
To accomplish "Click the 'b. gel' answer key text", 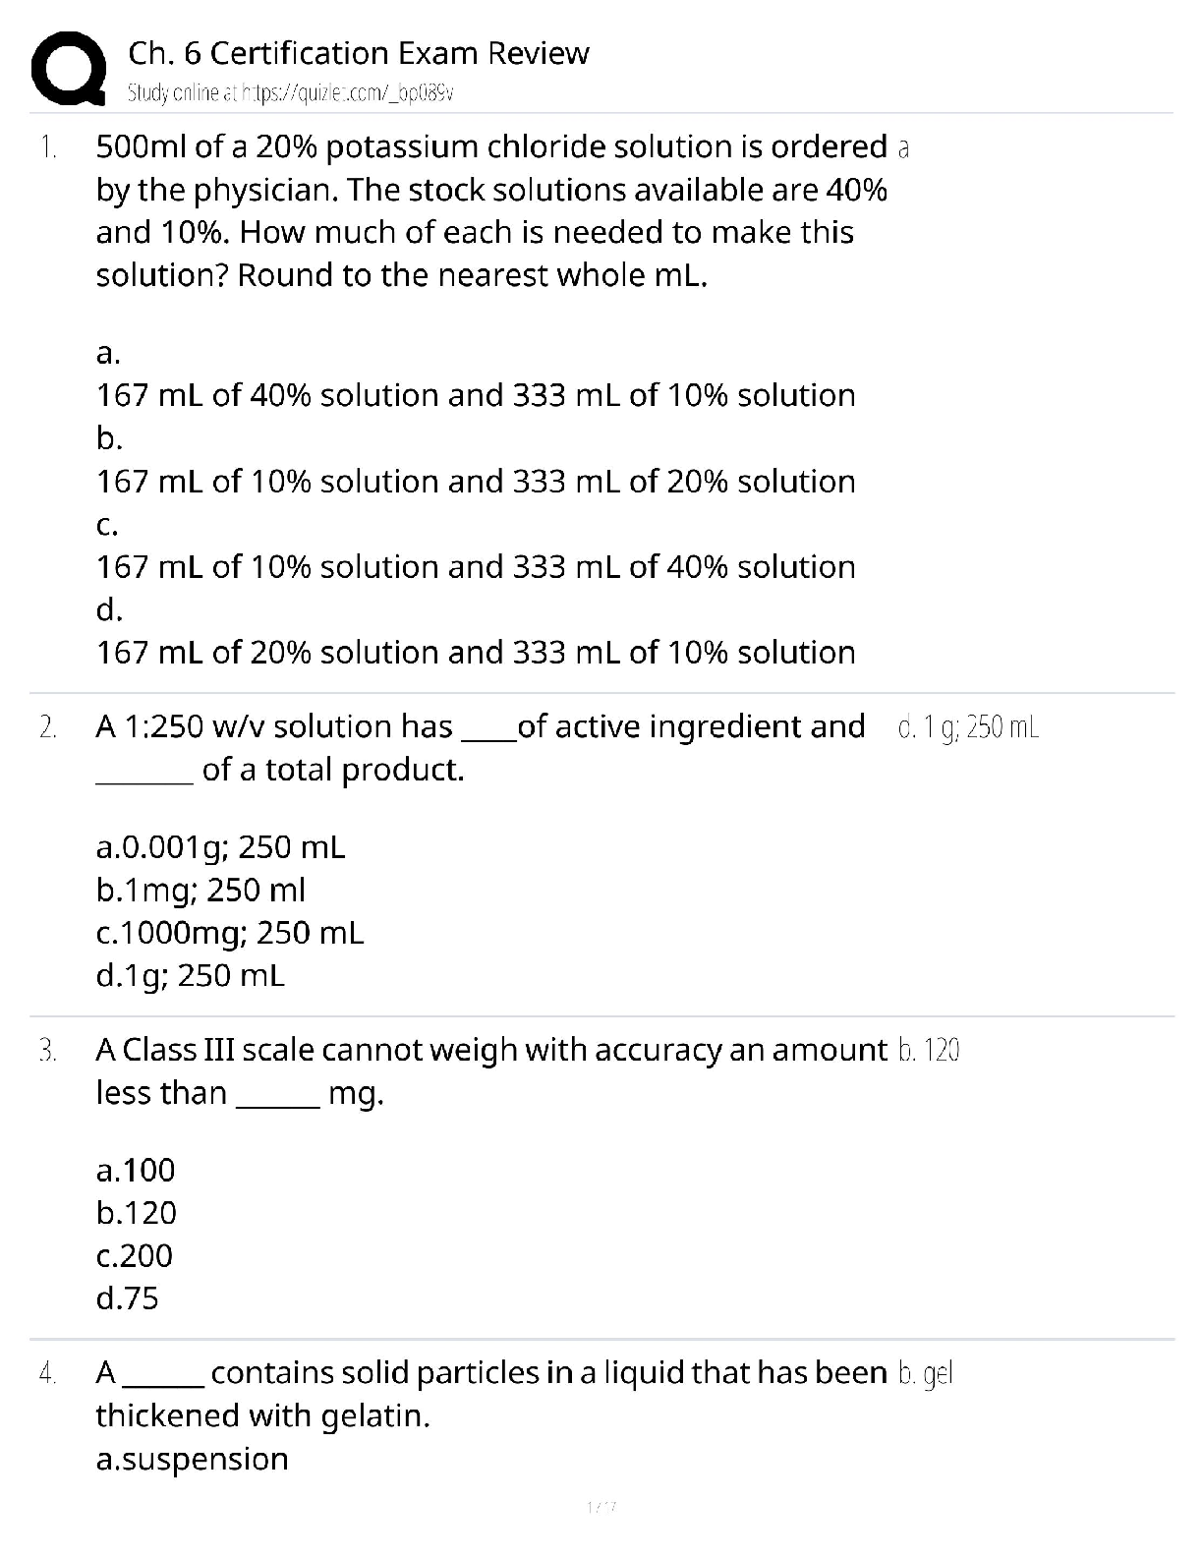I will coord(927,1373).
